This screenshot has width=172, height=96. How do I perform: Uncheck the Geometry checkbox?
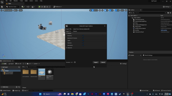point(83,36)
